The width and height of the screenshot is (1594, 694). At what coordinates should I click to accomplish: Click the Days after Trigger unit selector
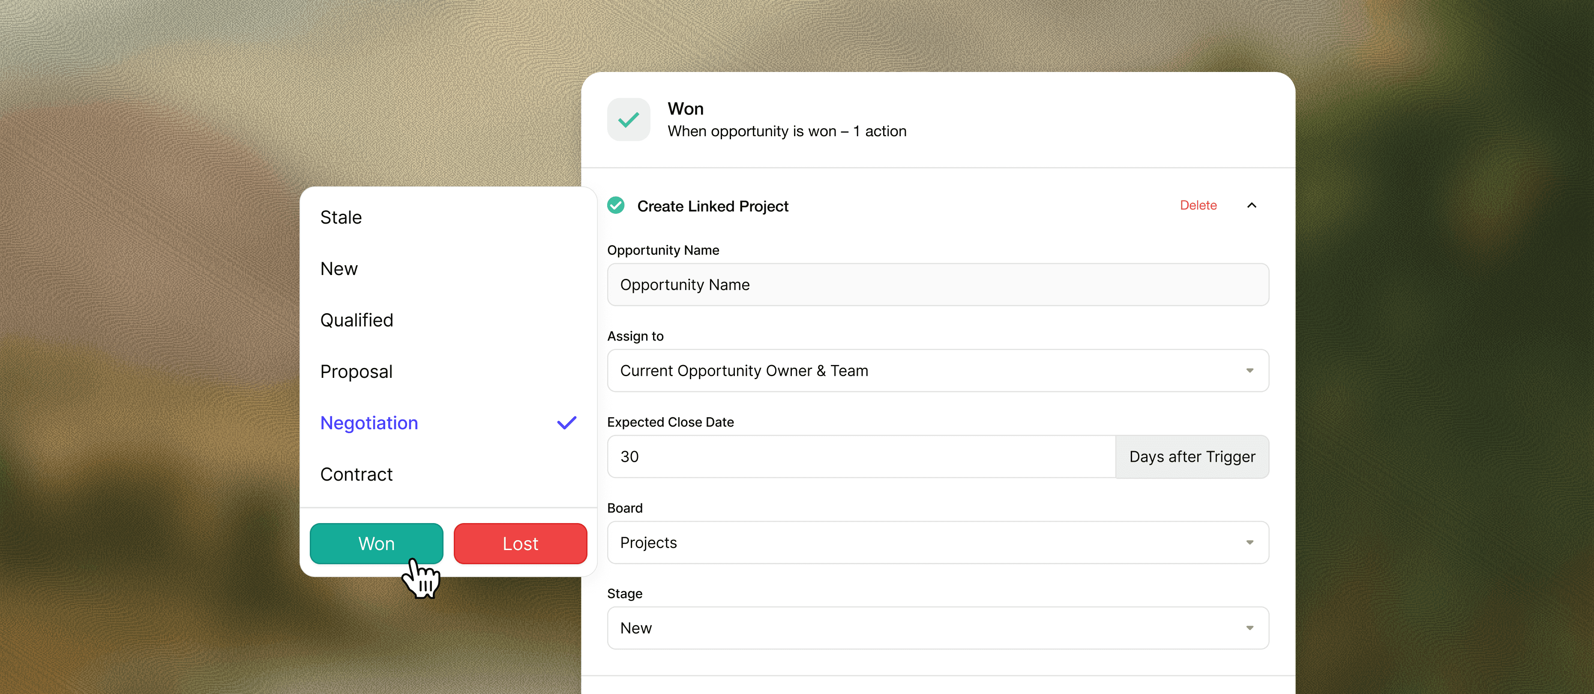click(1192, 457)
